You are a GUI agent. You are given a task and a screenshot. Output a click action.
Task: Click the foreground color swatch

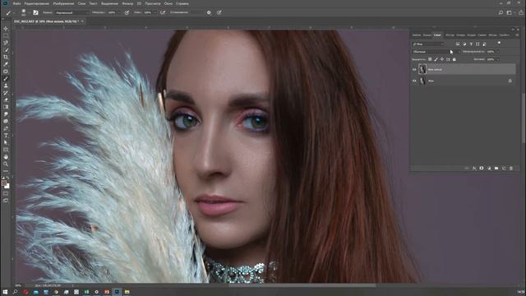4,183
